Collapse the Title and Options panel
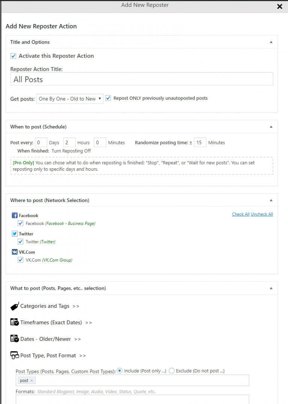 point(271,42)
